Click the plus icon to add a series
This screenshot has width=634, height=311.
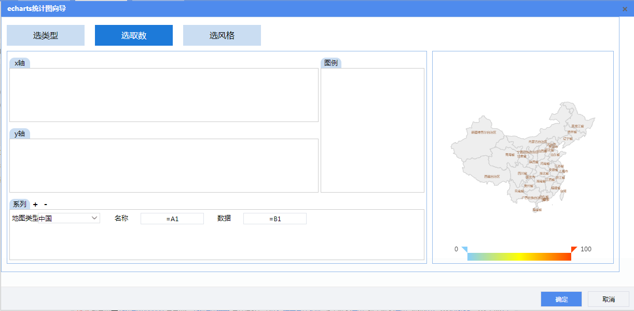[x=35, y=205]
